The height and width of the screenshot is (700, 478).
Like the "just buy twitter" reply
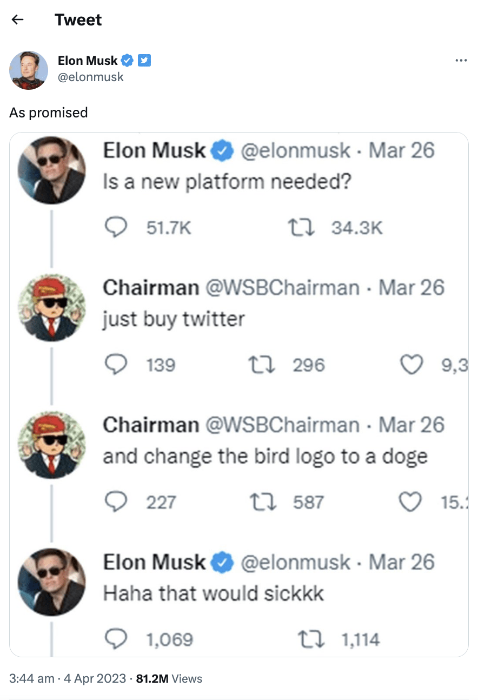point(412,365)
